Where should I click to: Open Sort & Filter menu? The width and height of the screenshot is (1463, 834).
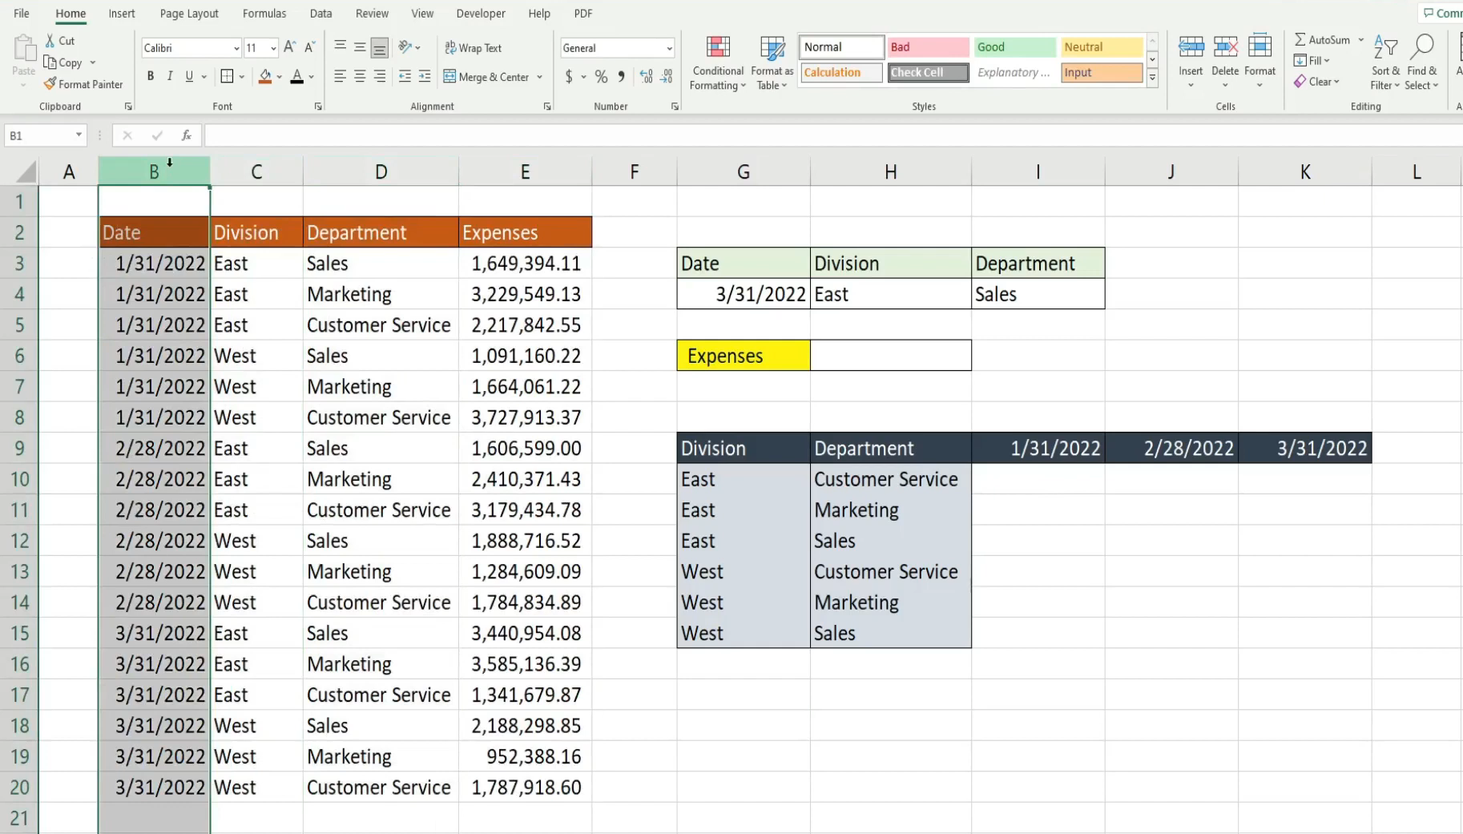1385,62
